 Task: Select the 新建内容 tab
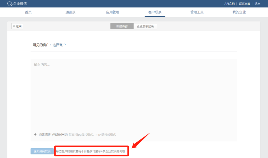pos(122,26)
